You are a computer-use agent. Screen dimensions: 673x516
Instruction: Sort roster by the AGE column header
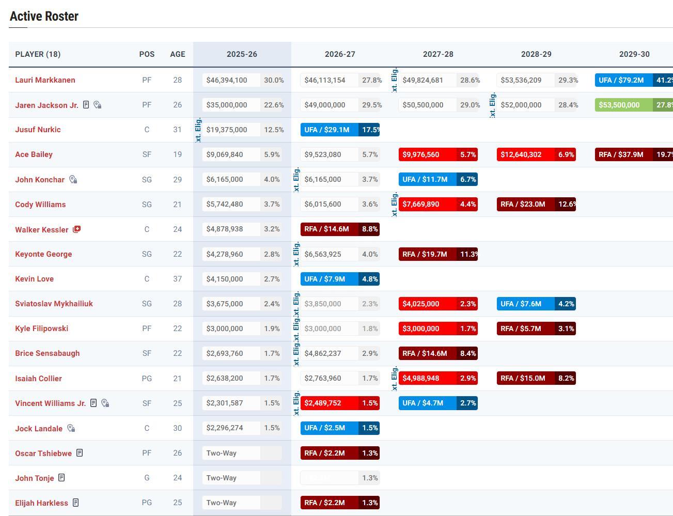coord(177,54)
